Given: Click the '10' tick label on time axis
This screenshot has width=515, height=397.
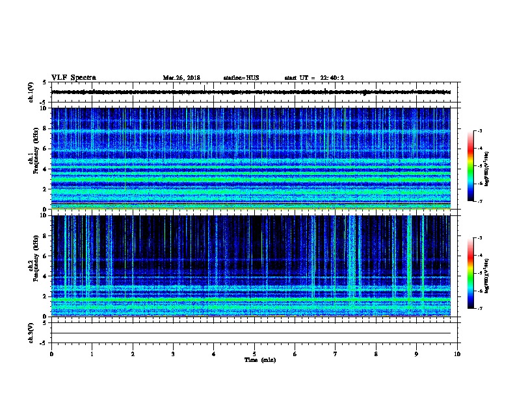Looking at the screenshot, I should [x=457, y=354].
